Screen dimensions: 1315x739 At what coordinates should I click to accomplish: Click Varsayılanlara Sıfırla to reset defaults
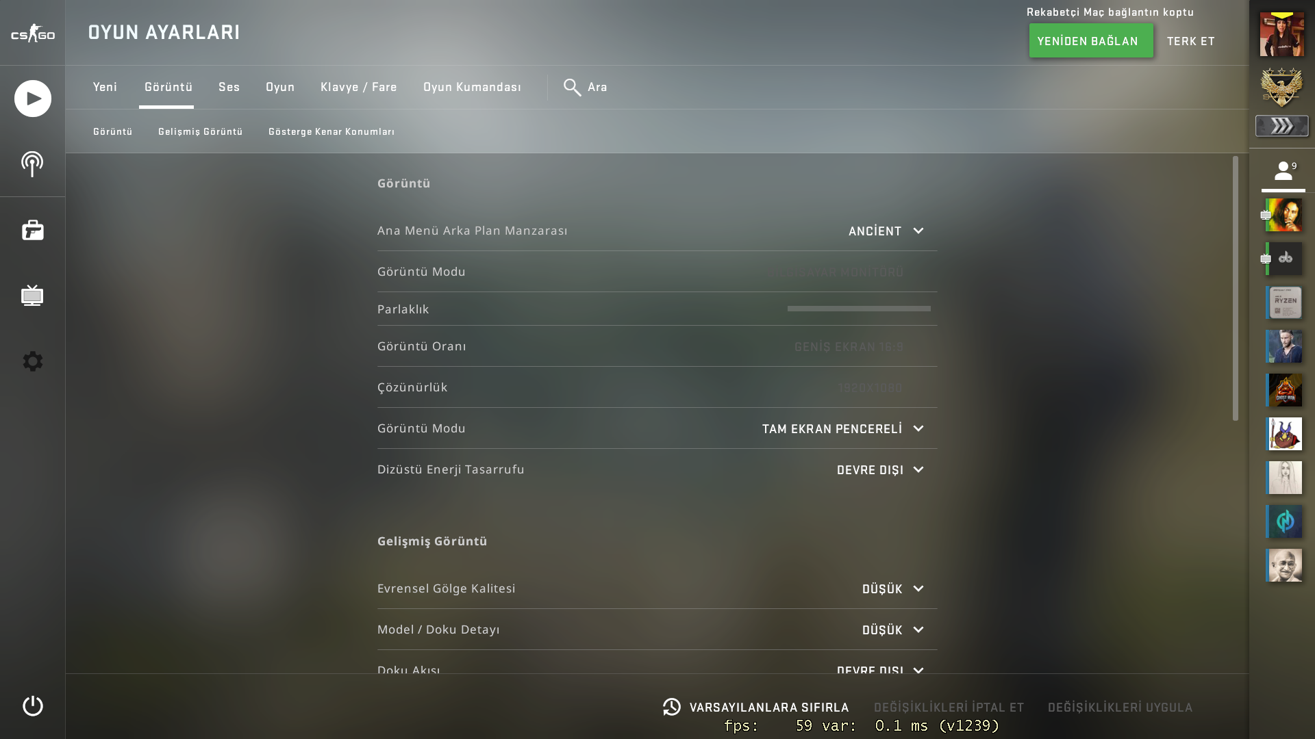pos(756,707)
